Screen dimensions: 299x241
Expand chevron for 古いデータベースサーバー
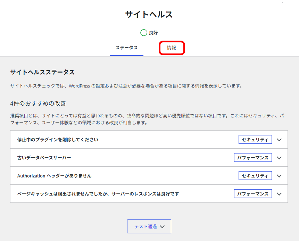tap(279, 158)
